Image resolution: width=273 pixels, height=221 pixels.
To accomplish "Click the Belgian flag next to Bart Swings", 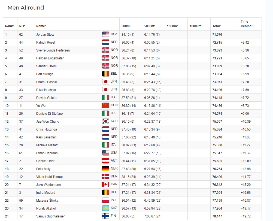I will click(105, 74).
